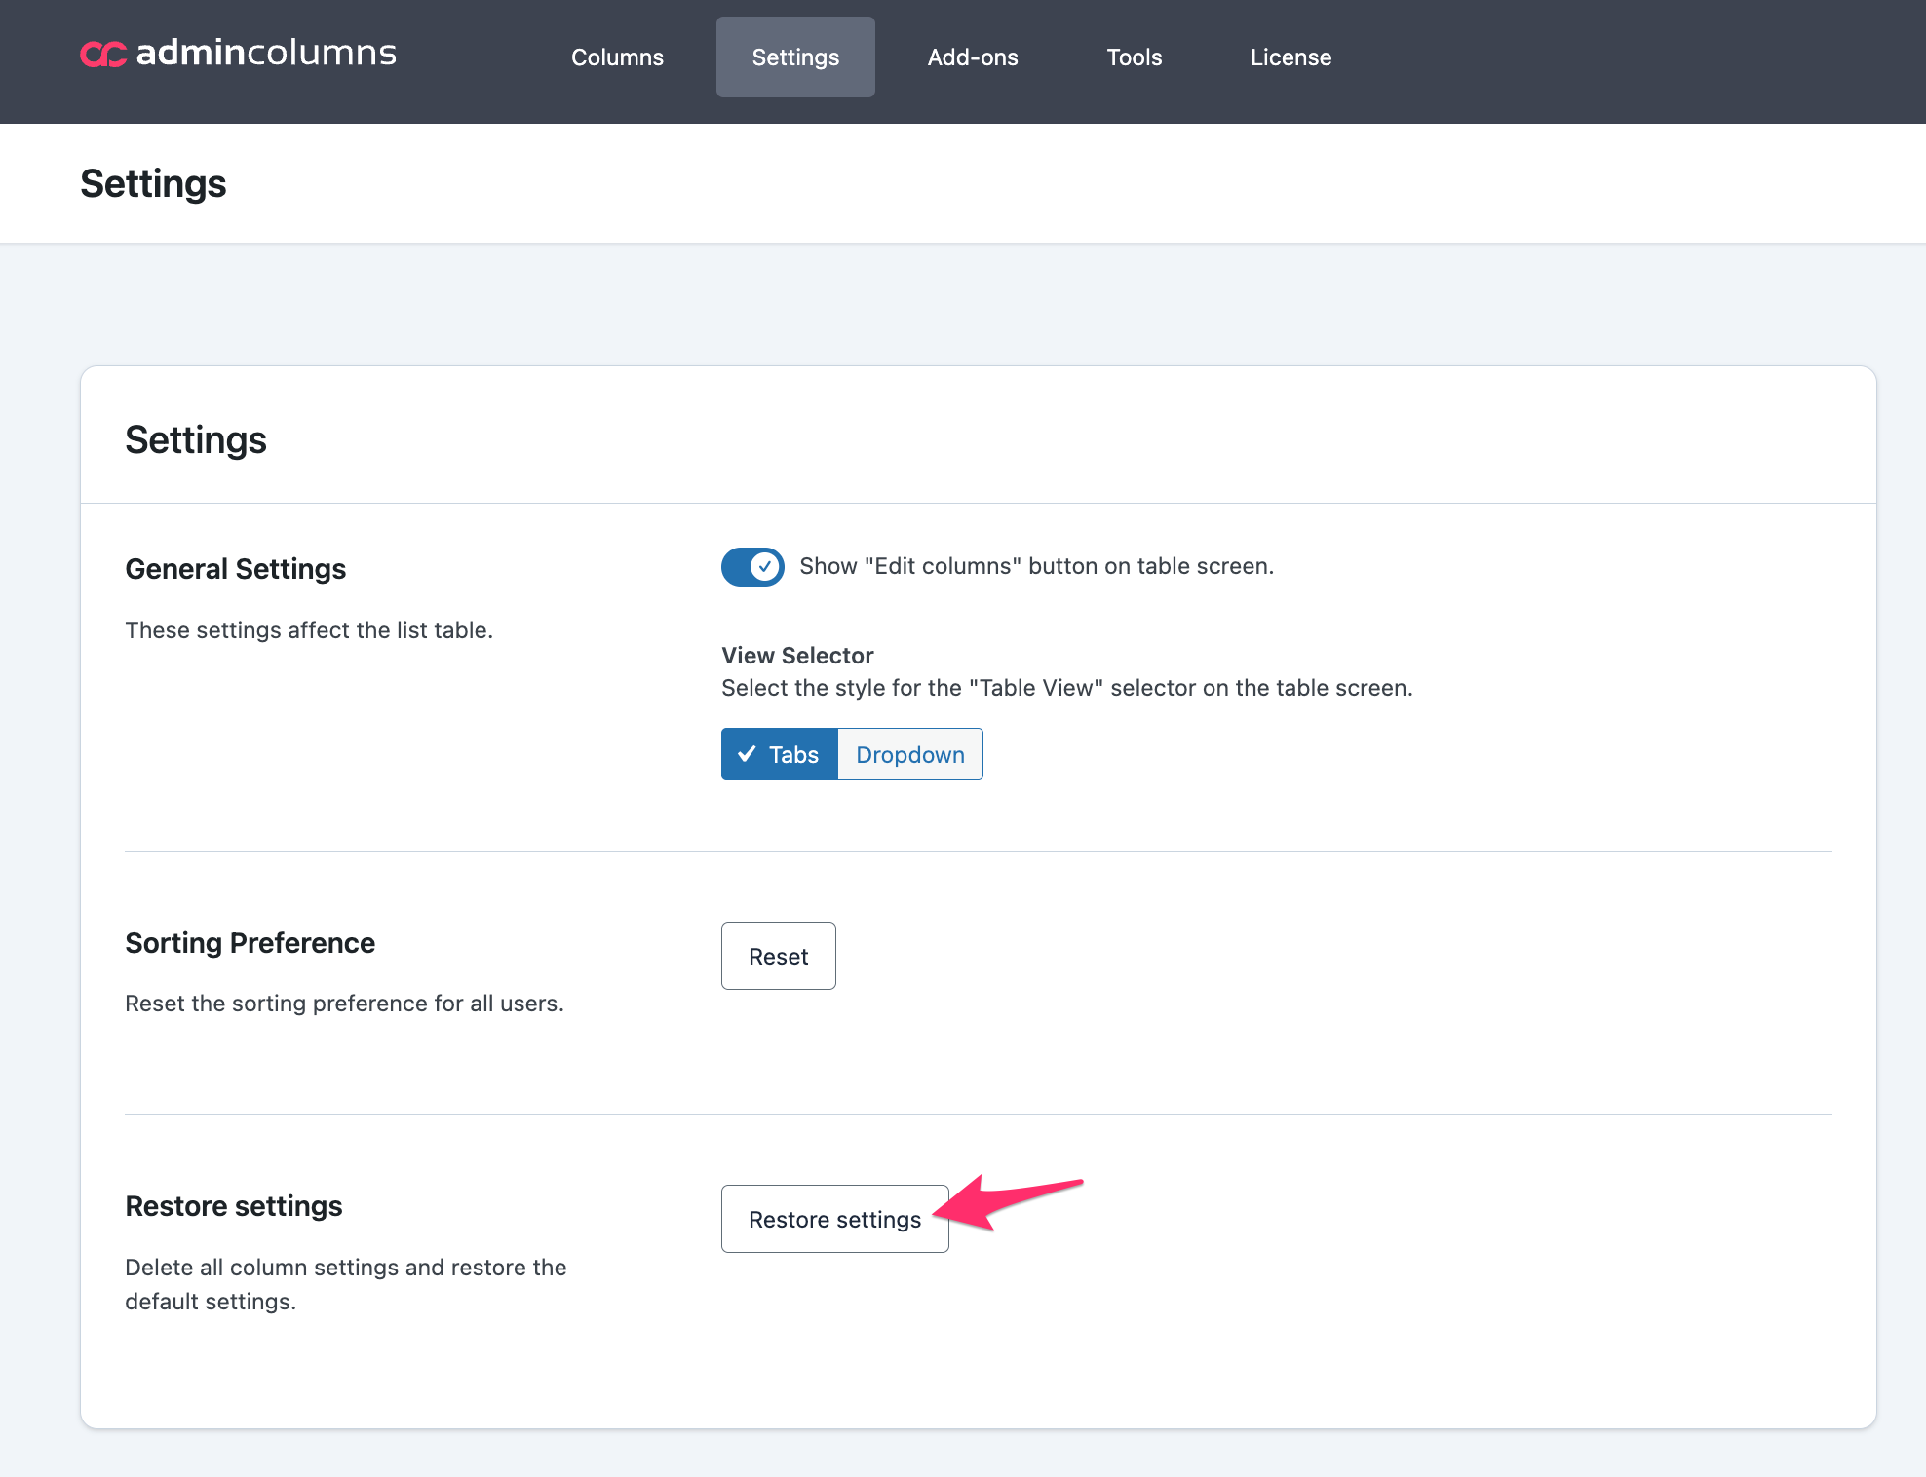Toggle the "Edit columns" button switch
The height and width of the screenshot is (1477, 1926).
point(752,566)
